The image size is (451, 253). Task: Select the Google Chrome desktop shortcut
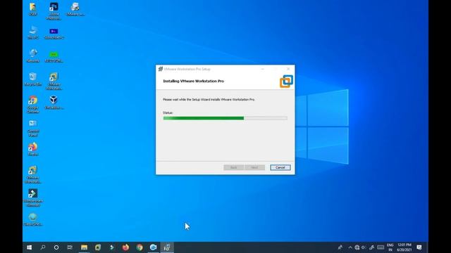point(33,105)
